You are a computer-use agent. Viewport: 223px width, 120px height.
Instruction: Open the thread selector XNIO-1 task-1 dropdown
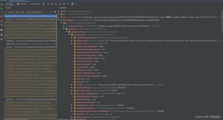click(24, 12)
